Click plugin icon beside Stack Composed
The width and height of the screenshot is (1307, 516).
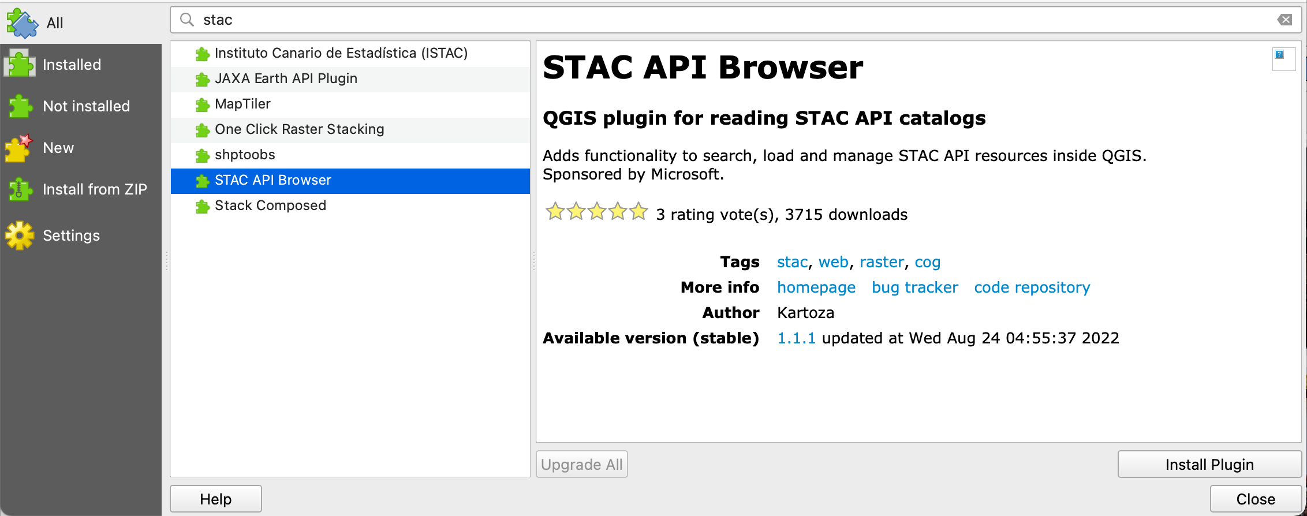point(202,206)
